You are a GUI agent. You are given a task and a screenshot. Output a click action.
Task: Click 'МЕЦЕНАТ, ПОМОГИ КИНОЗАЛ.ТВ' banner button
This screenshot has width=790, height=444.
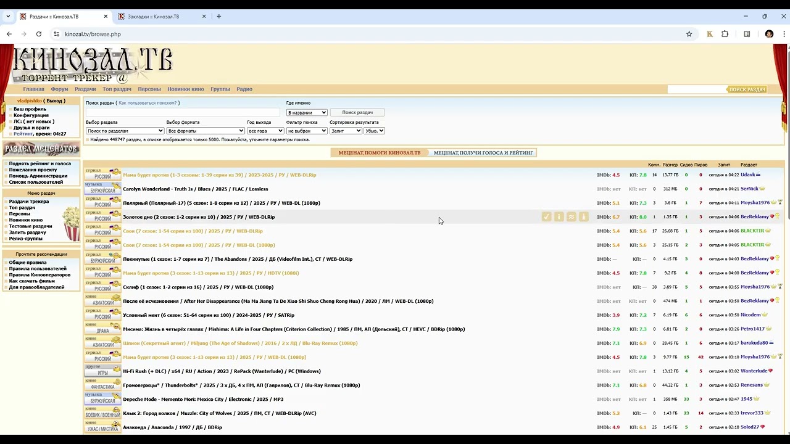click(x=380, y=152)
